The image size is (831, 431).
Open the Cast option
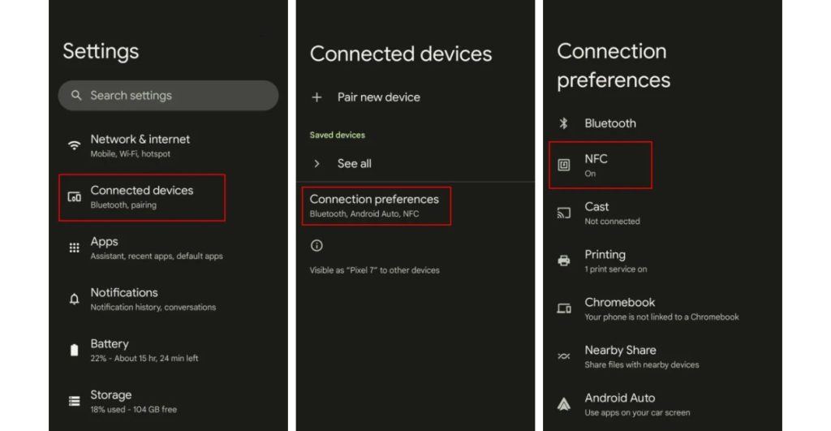click(x=662, y=213)
